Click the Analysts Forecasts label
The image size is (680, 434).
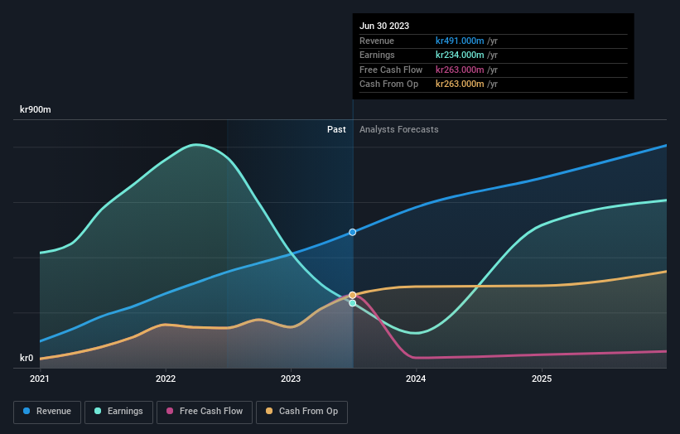pyautogui.click(x=399, y=130)
